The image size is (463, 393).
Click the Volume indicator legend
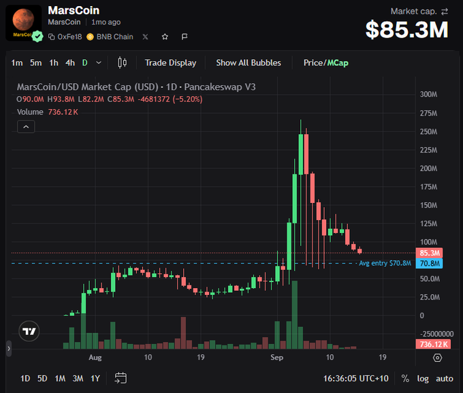pyautogui.click(x=47, y=112)
